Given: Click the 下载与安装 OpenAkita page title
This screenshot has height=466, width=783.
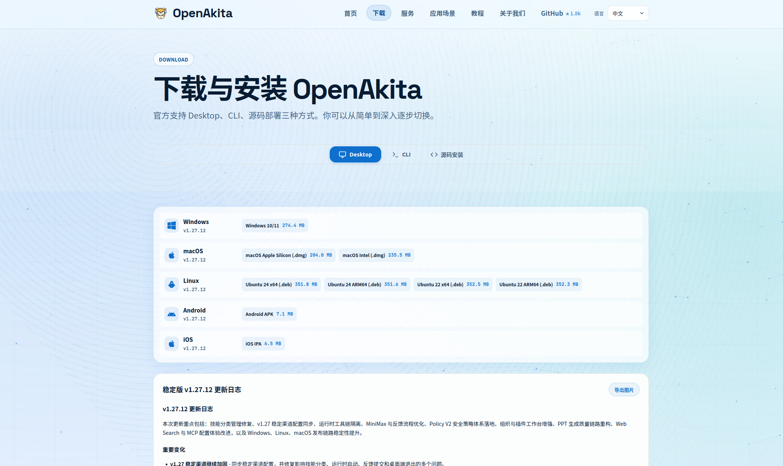Looking at the screenshot, I should coord(288,89).
